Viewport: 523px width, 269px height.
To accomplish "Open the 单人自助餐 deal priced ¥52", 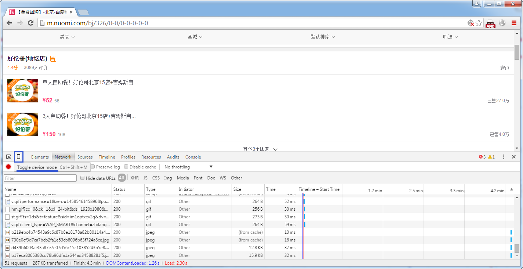I will [x=258, y=91].
